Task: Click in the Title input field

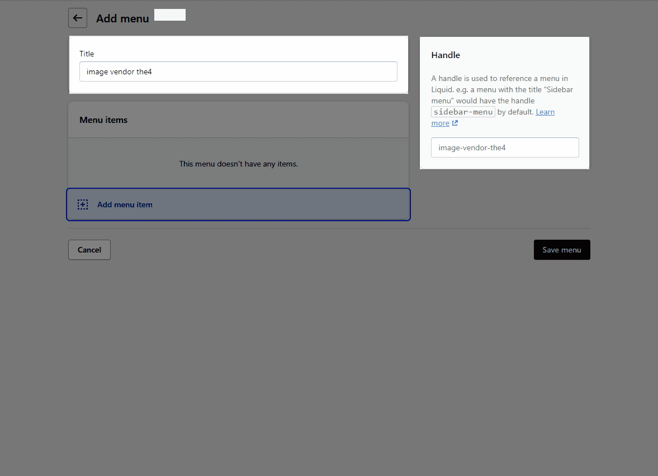Action: [238, 72]
